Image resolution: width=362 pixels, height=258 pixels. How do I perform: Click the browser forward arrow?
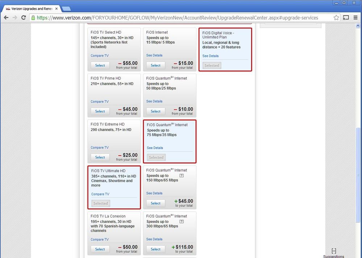tap(15, 17)
